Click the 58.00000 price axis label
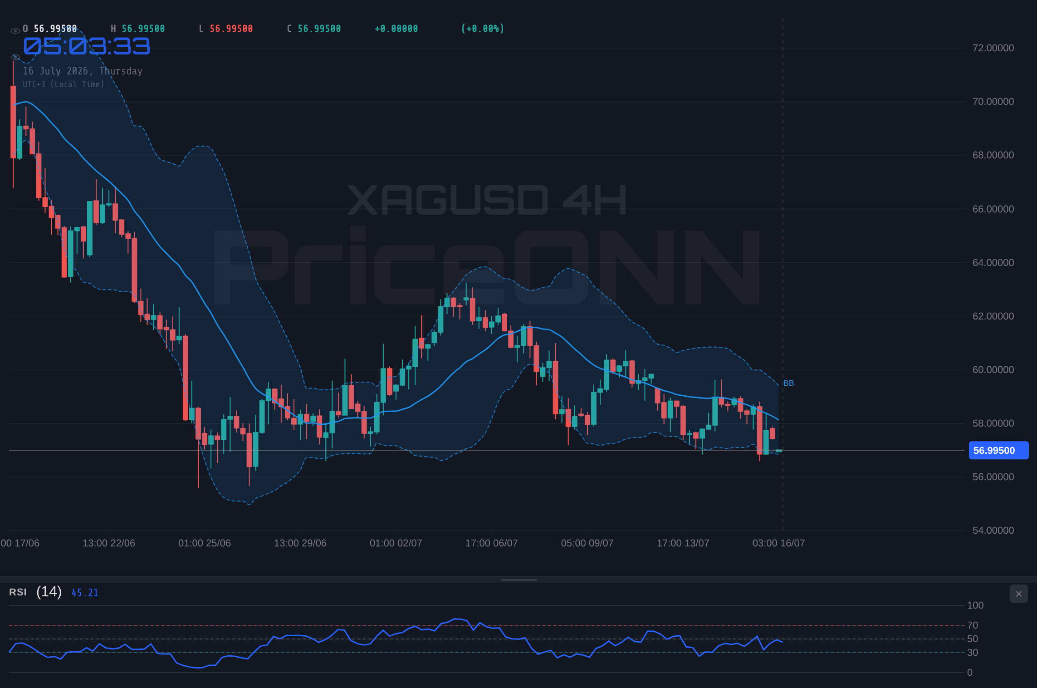The image size is (1037, 688). (x=993, y=423)
